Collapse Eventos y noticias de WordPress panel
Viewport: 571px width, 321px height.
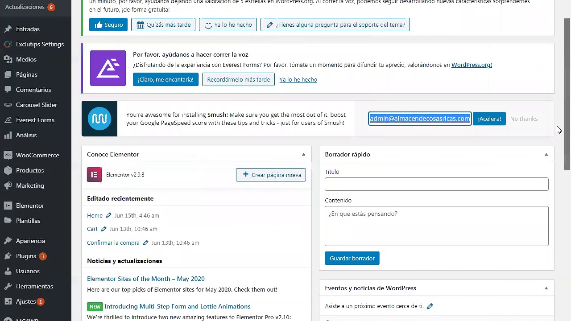(x=546, y=288)
